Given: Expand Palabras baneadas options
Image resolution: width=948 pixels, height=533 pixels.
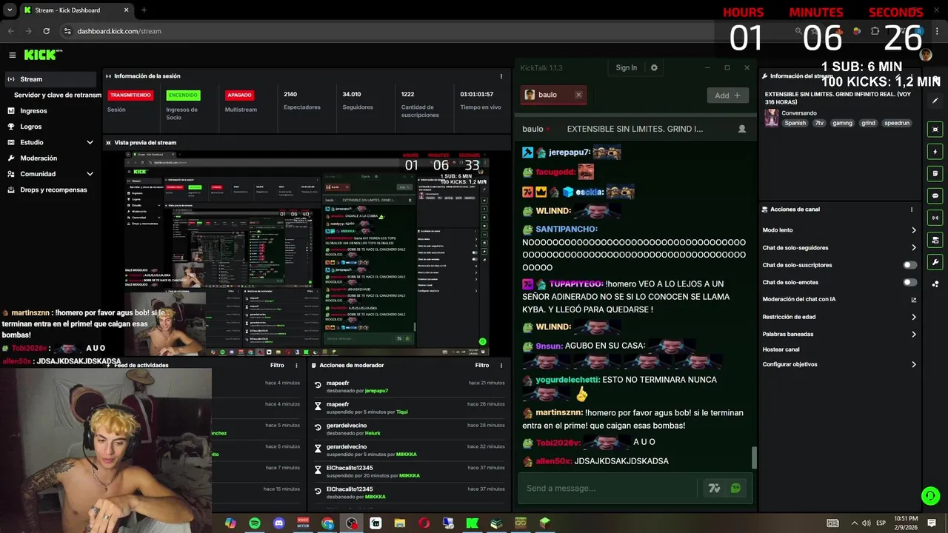Looking at the screenshot, I should [x=913, y=334].
